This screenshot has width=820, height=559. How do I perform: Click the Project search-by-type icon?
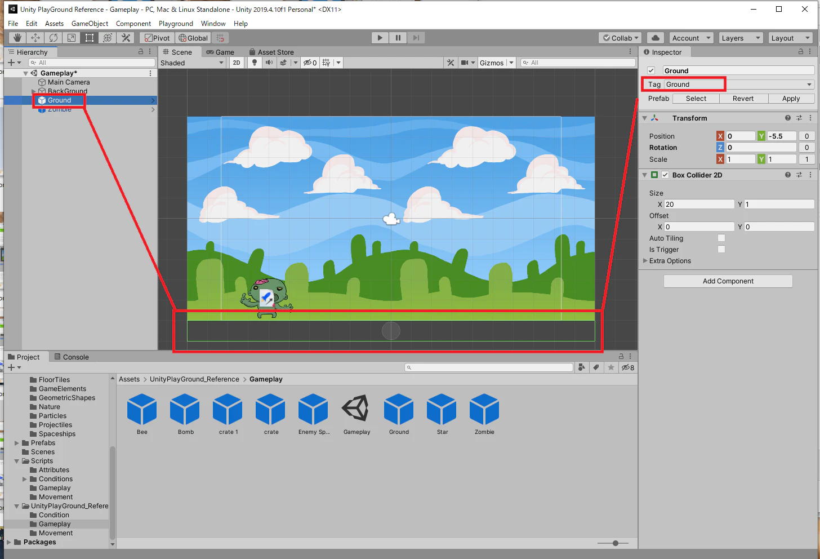tap(582, 367)
